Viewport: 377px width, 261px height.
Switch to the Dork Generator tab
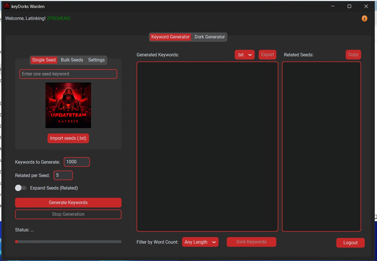click(209, 37)
